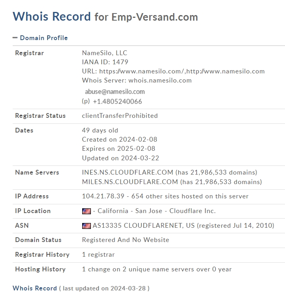Click the Registered And No Website value
Screen dimensions: 285x294
(x=125, y=240)
